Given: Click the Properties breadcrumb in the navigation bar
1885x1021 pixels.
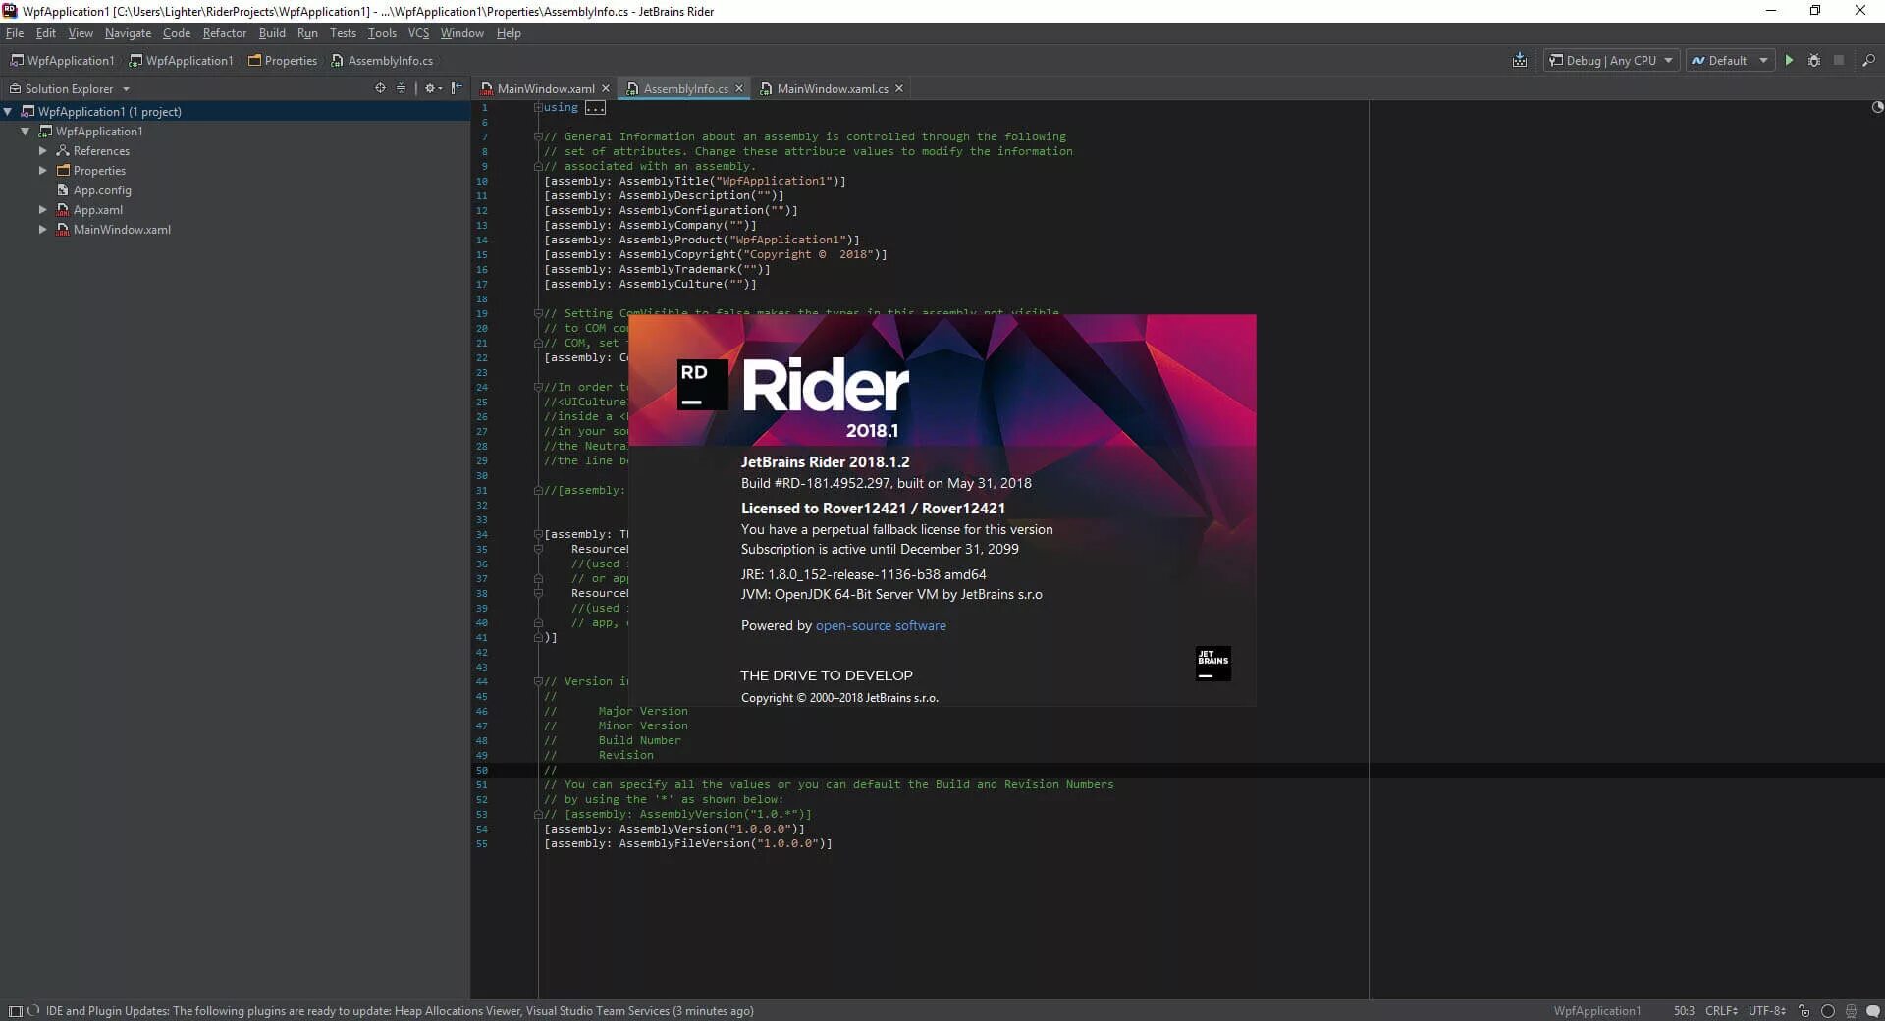Looking at the screenshot, I should [x=283, y=61].
